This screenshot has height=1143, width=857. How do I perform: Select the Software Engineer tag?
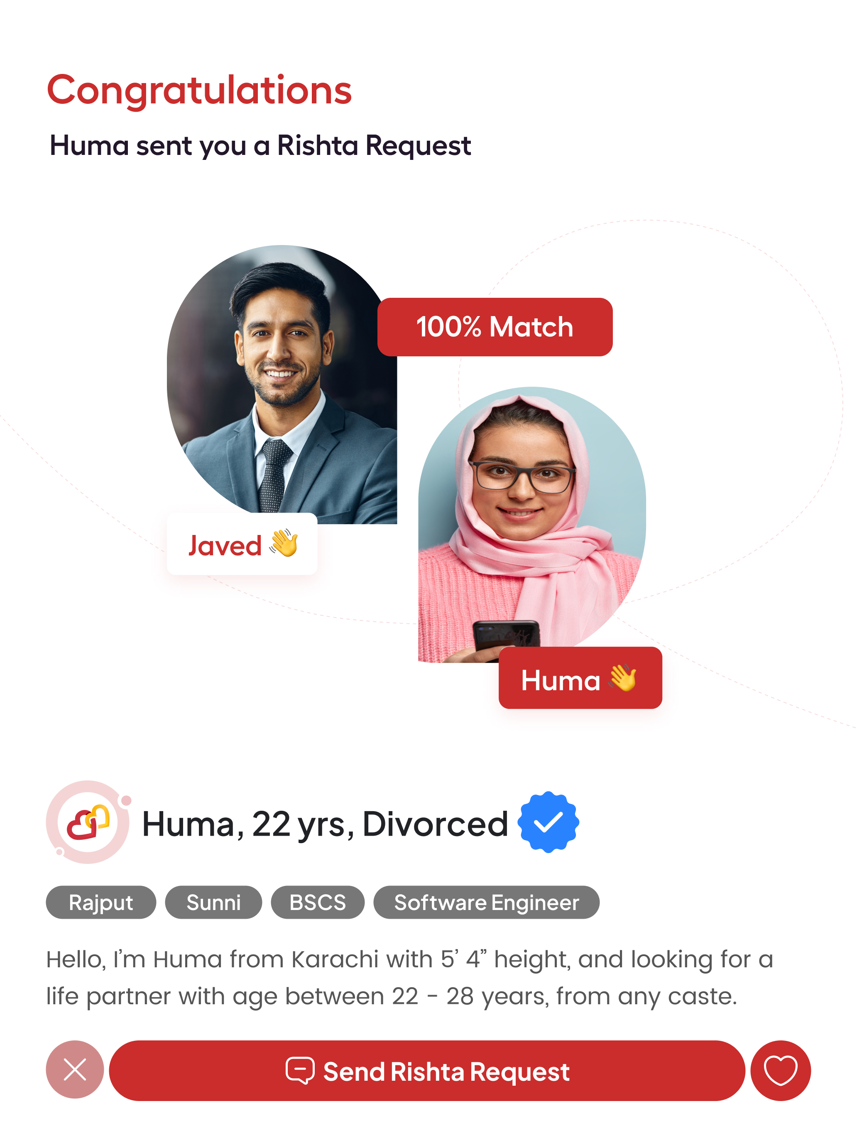pos(487,902)
